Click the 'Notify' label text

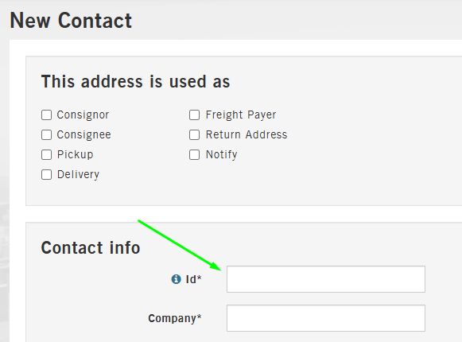[222, 154]
